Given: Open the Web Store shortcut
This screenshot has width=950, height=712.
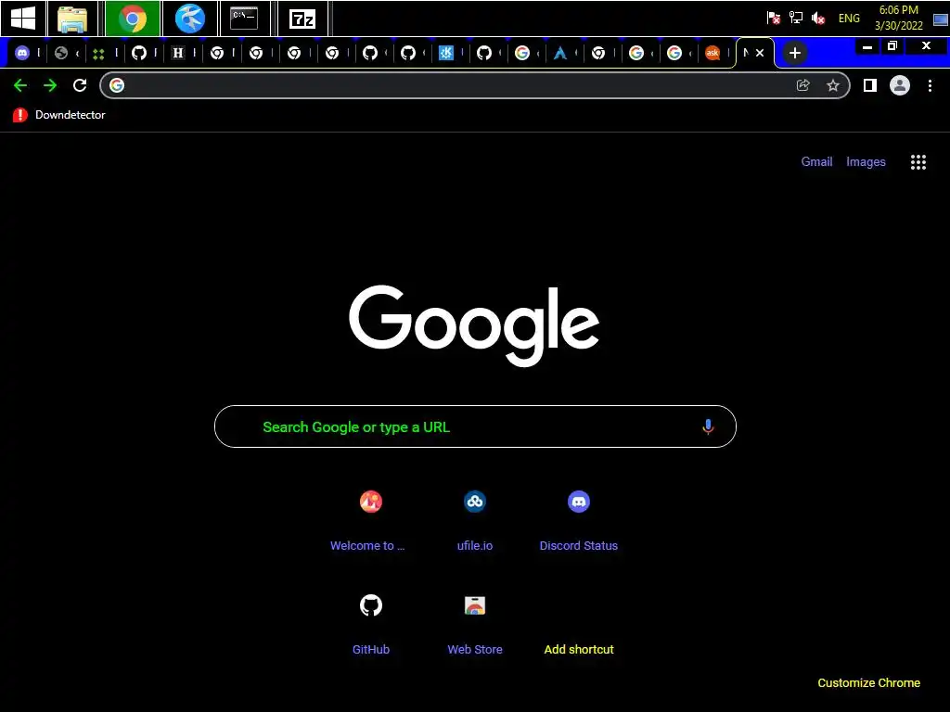Looking at the screenshot, I should pyautogui.click(x=475, y=624).
